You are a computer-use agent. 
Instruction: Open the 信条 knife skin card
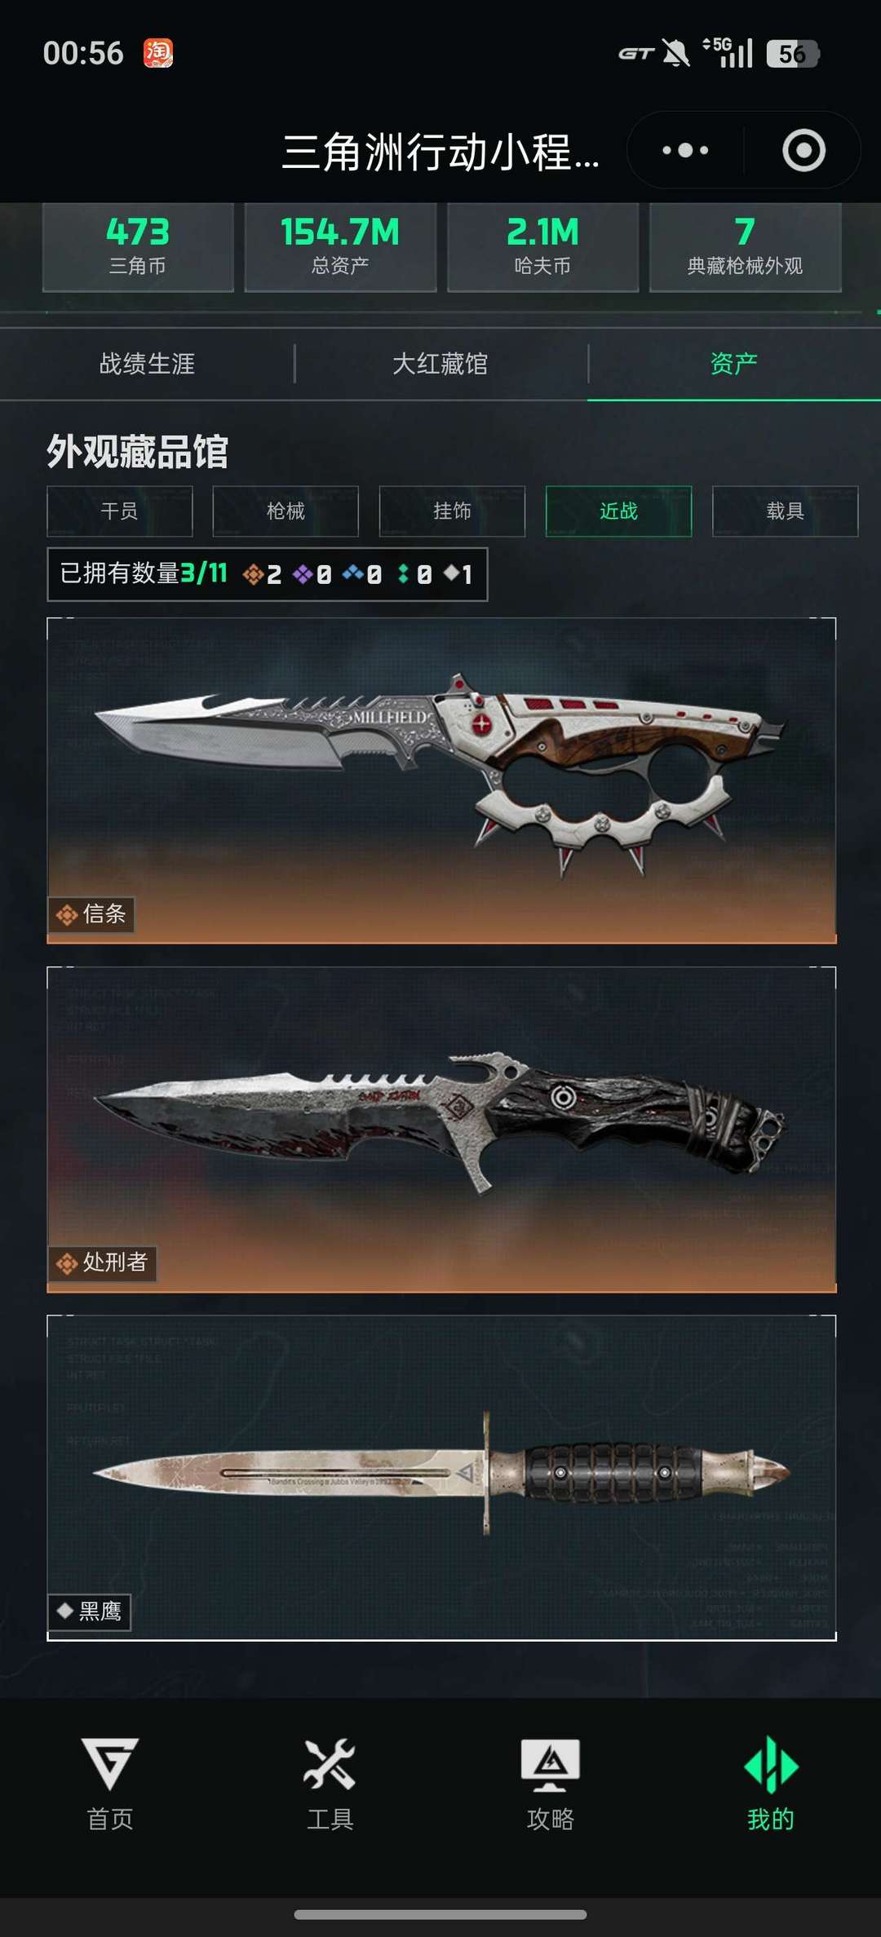(441, 781)
